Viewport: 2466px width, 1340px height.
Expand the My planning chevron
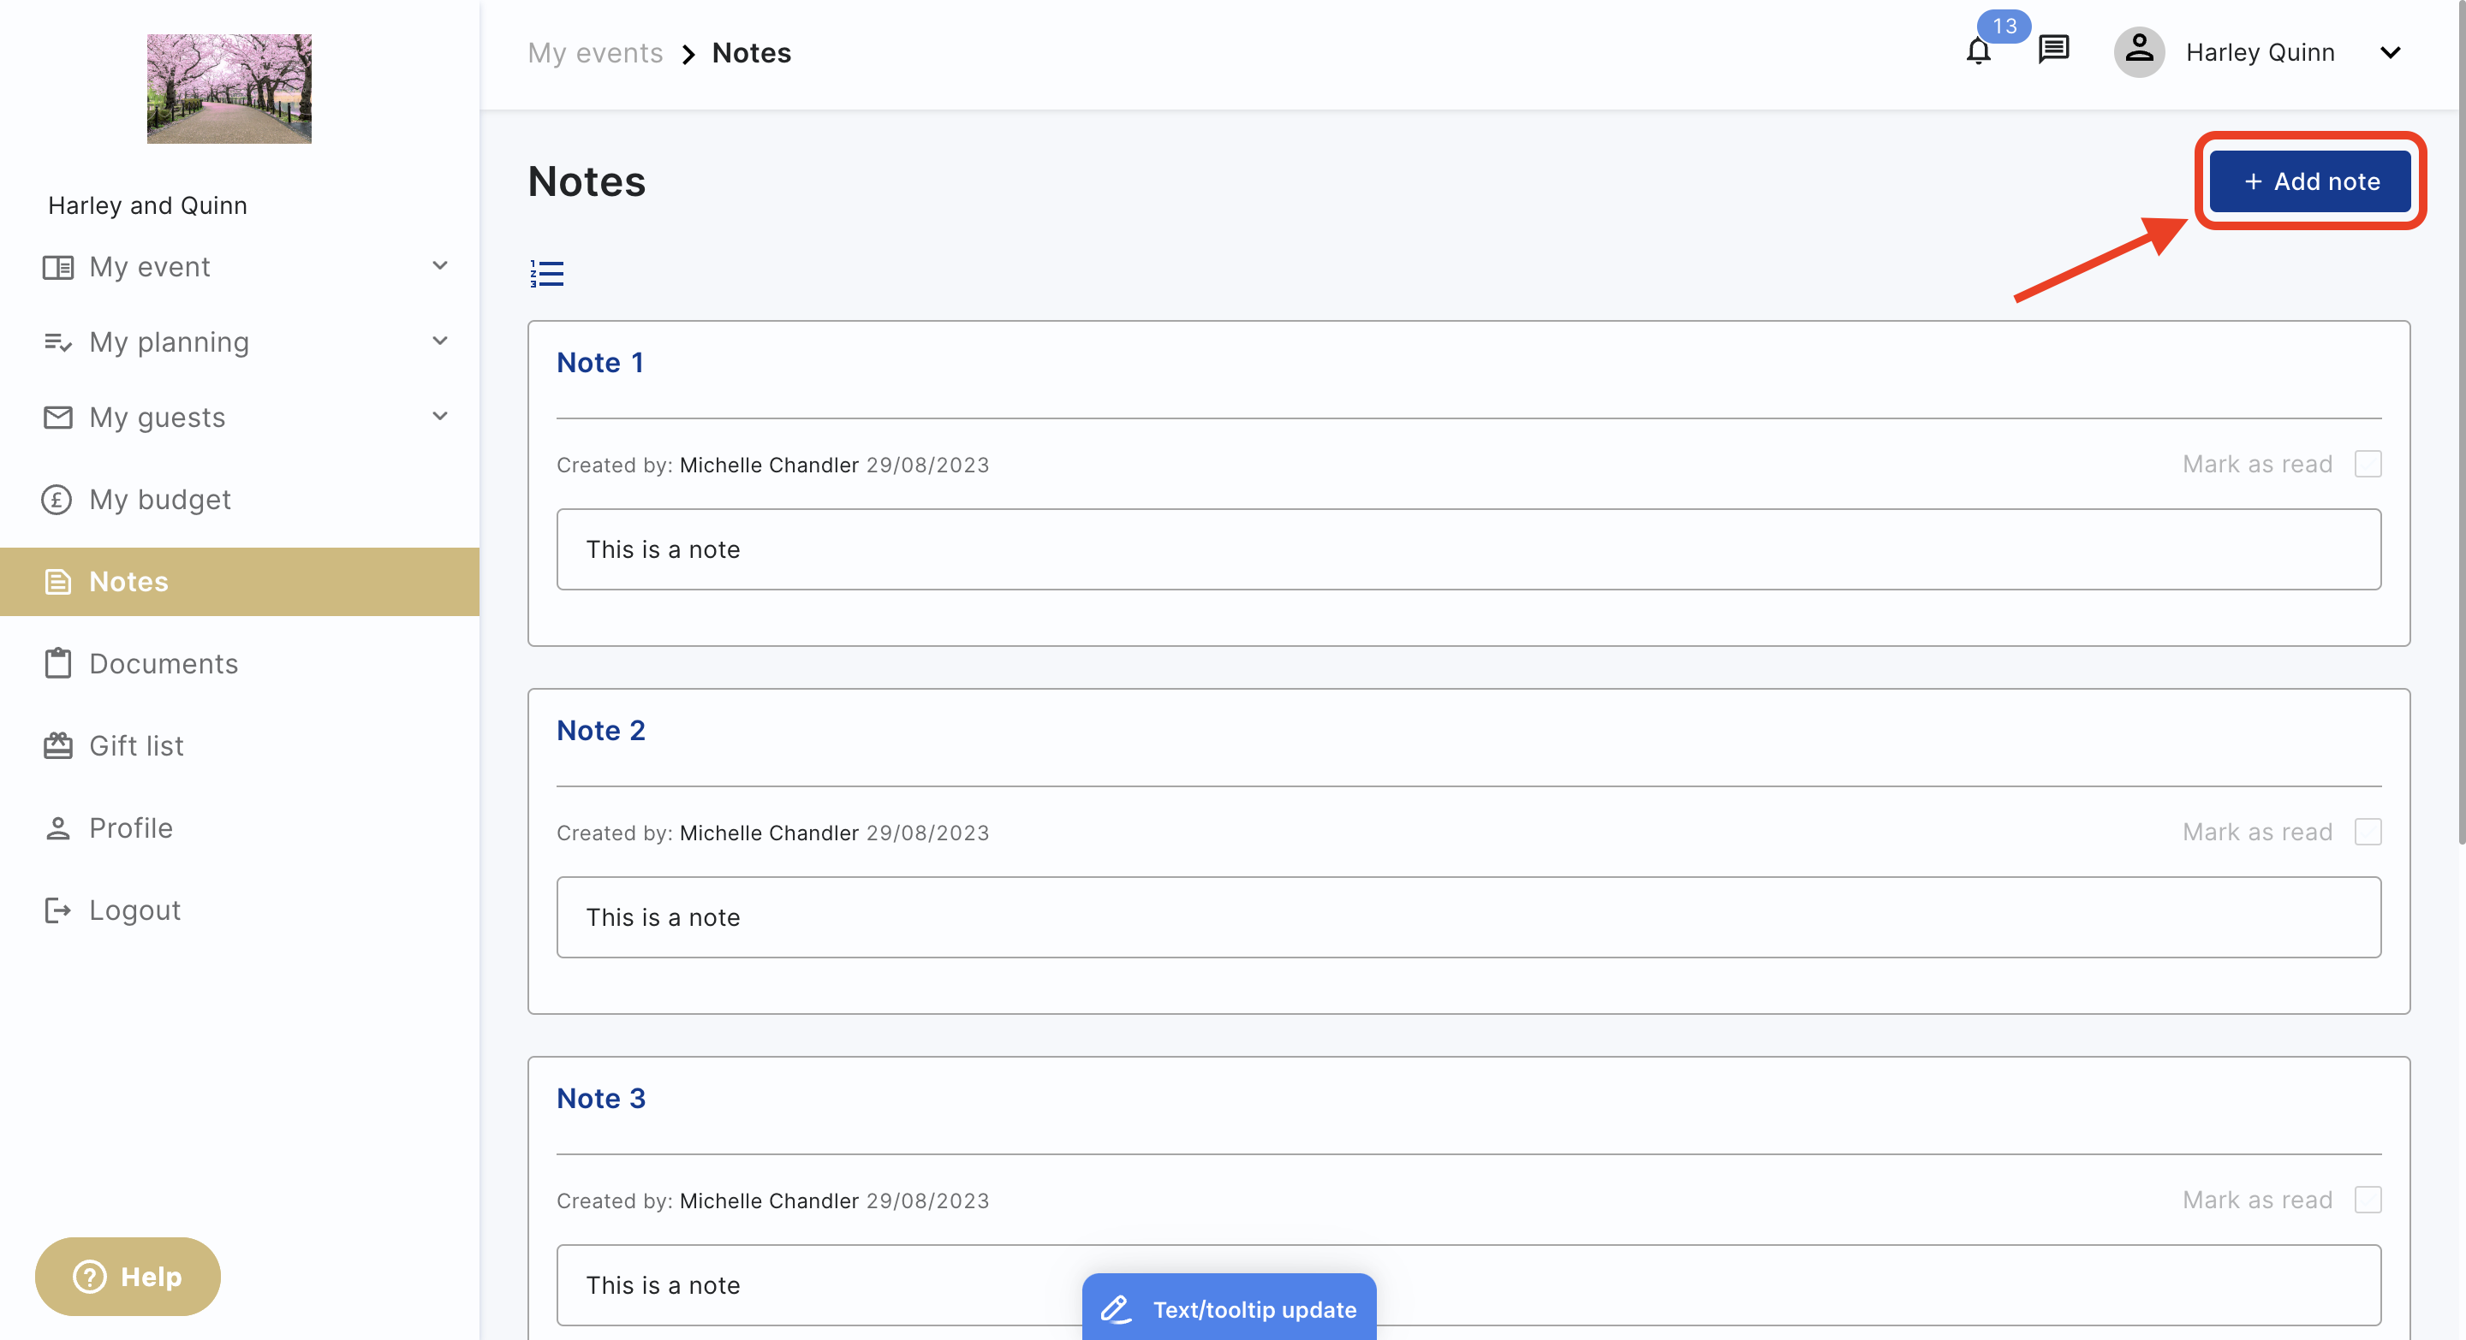439,341
